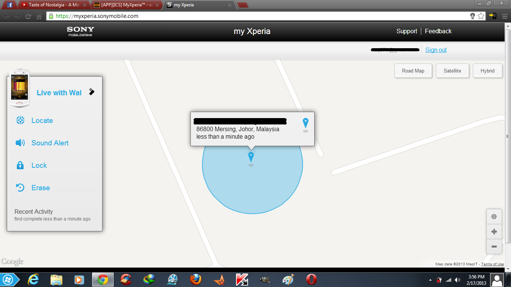Image resolution: width=511 pixels, height=287 pixels.
Task: Click the Lock menu label
Action: [x=39, y=165]
